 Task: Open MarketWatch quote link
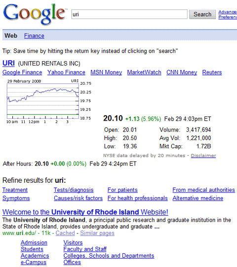click(x=144, y=72)
